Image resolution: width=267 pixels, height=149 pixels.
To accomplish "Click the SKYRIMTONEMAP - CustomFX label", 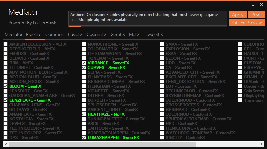I will (x=195, y=96).
